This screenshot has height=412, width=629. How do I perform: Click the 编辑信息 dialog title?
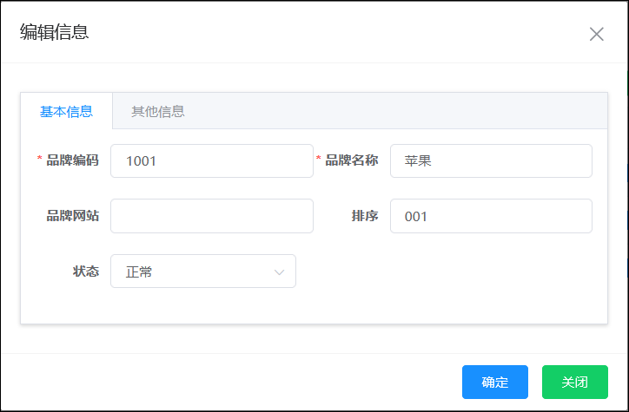(x=54, y=33)
